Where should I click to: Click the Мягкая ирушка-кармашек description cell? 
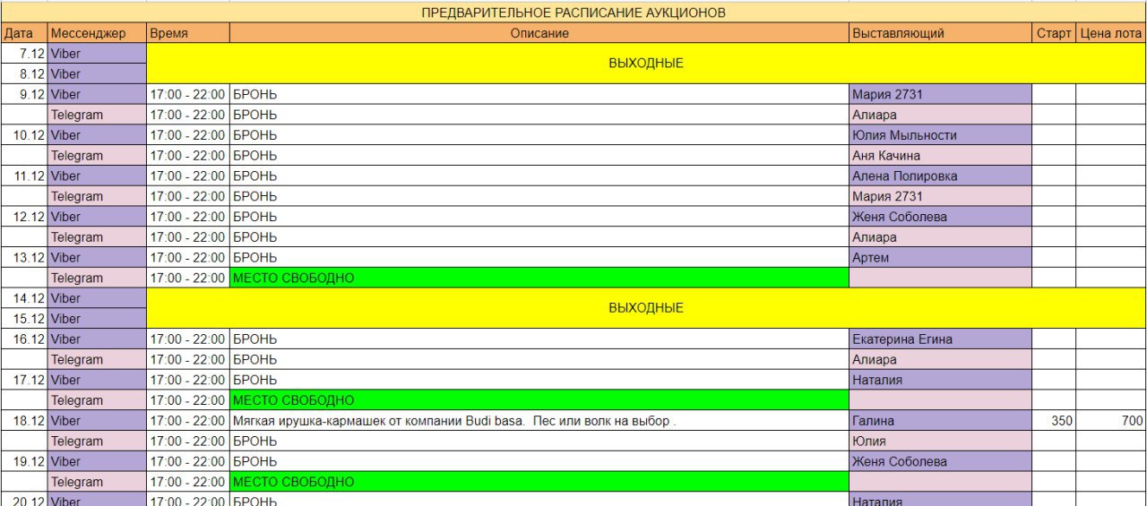539,421
